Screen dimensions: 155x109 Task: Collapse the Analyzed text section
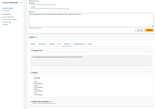tap(31, 51)
